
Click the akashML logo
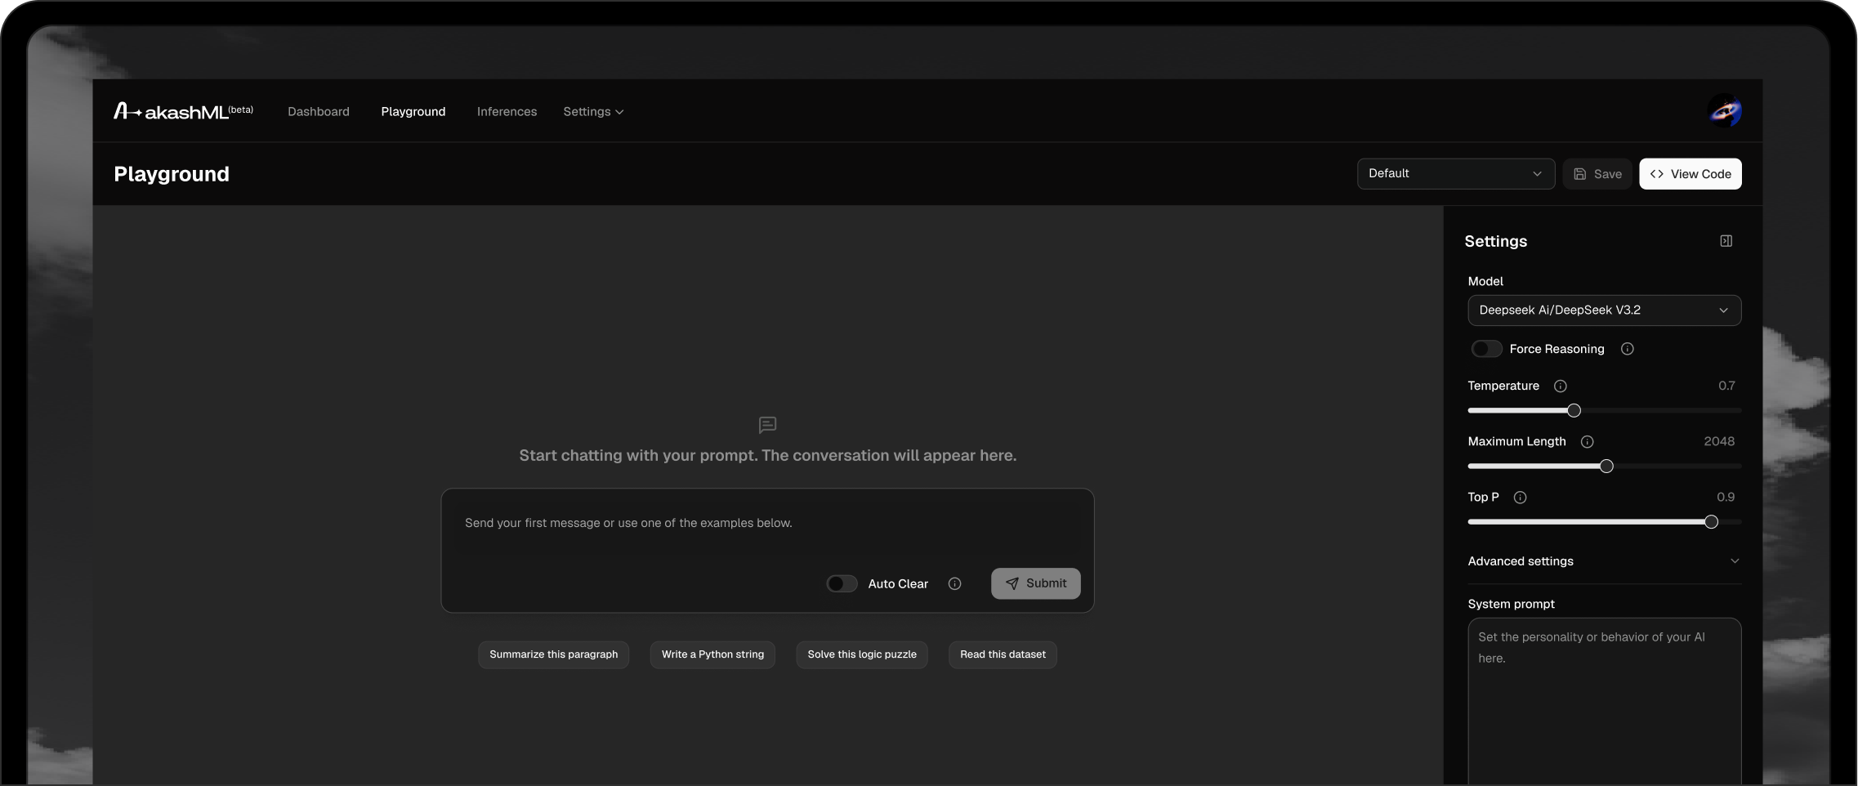pos(183,111)
